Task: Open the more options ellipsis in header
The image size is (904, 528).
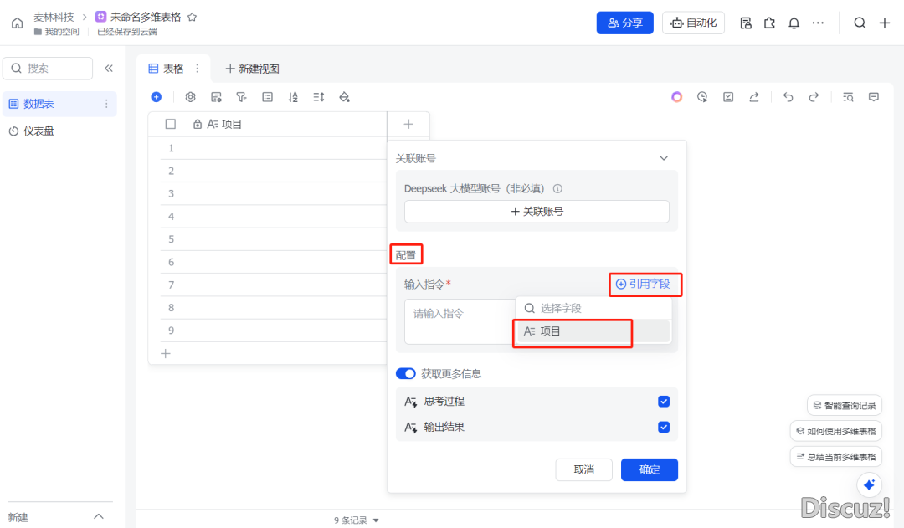Action: (x=818, y=23)
